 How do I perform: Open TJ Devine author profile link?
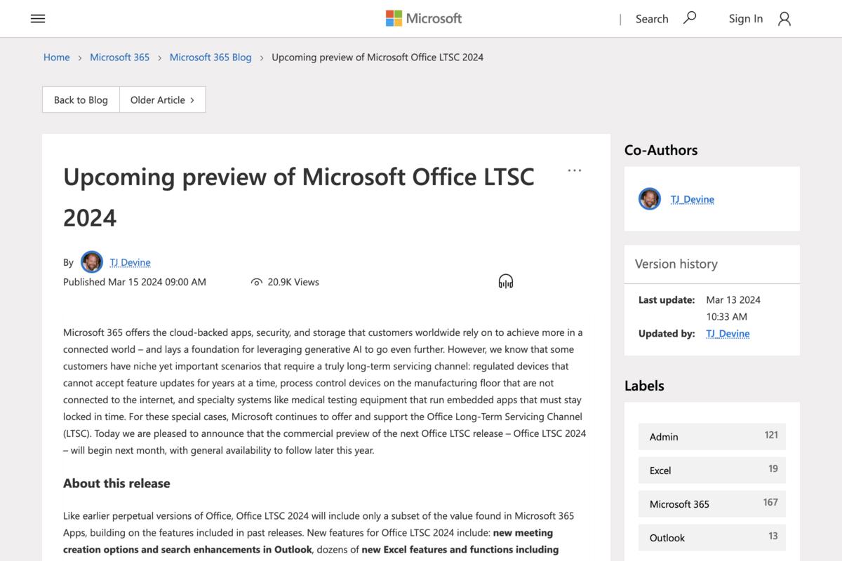[131, 262]
